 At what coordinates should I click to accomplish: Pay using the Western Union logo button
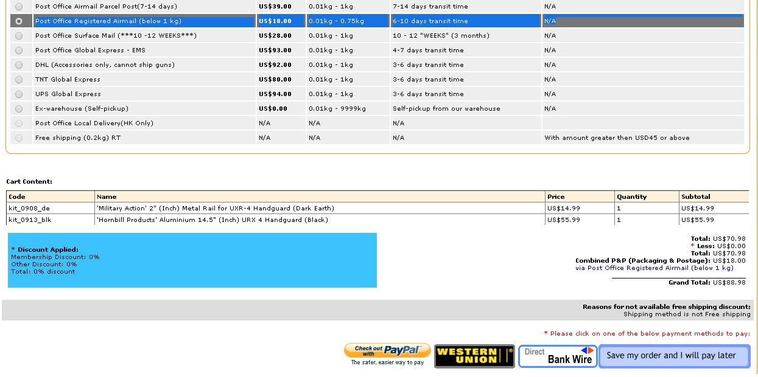[474, 356]
